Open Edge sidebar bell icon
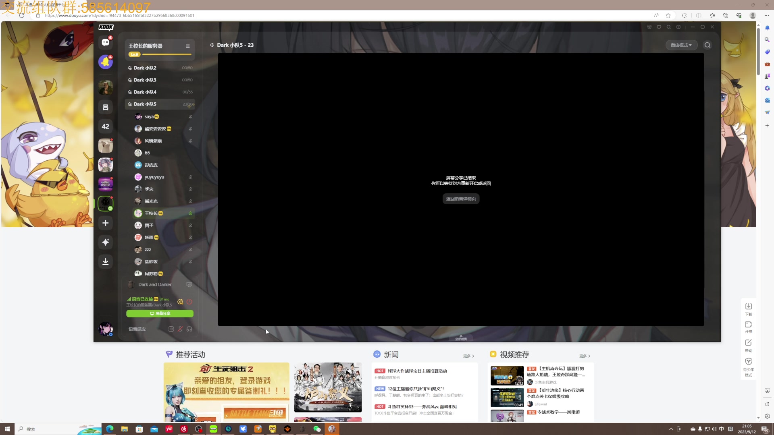 click(x=767, y=28)
